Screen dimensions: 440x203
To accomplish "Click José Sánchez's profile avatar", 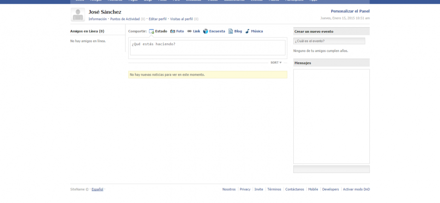I will pos(78,15).
